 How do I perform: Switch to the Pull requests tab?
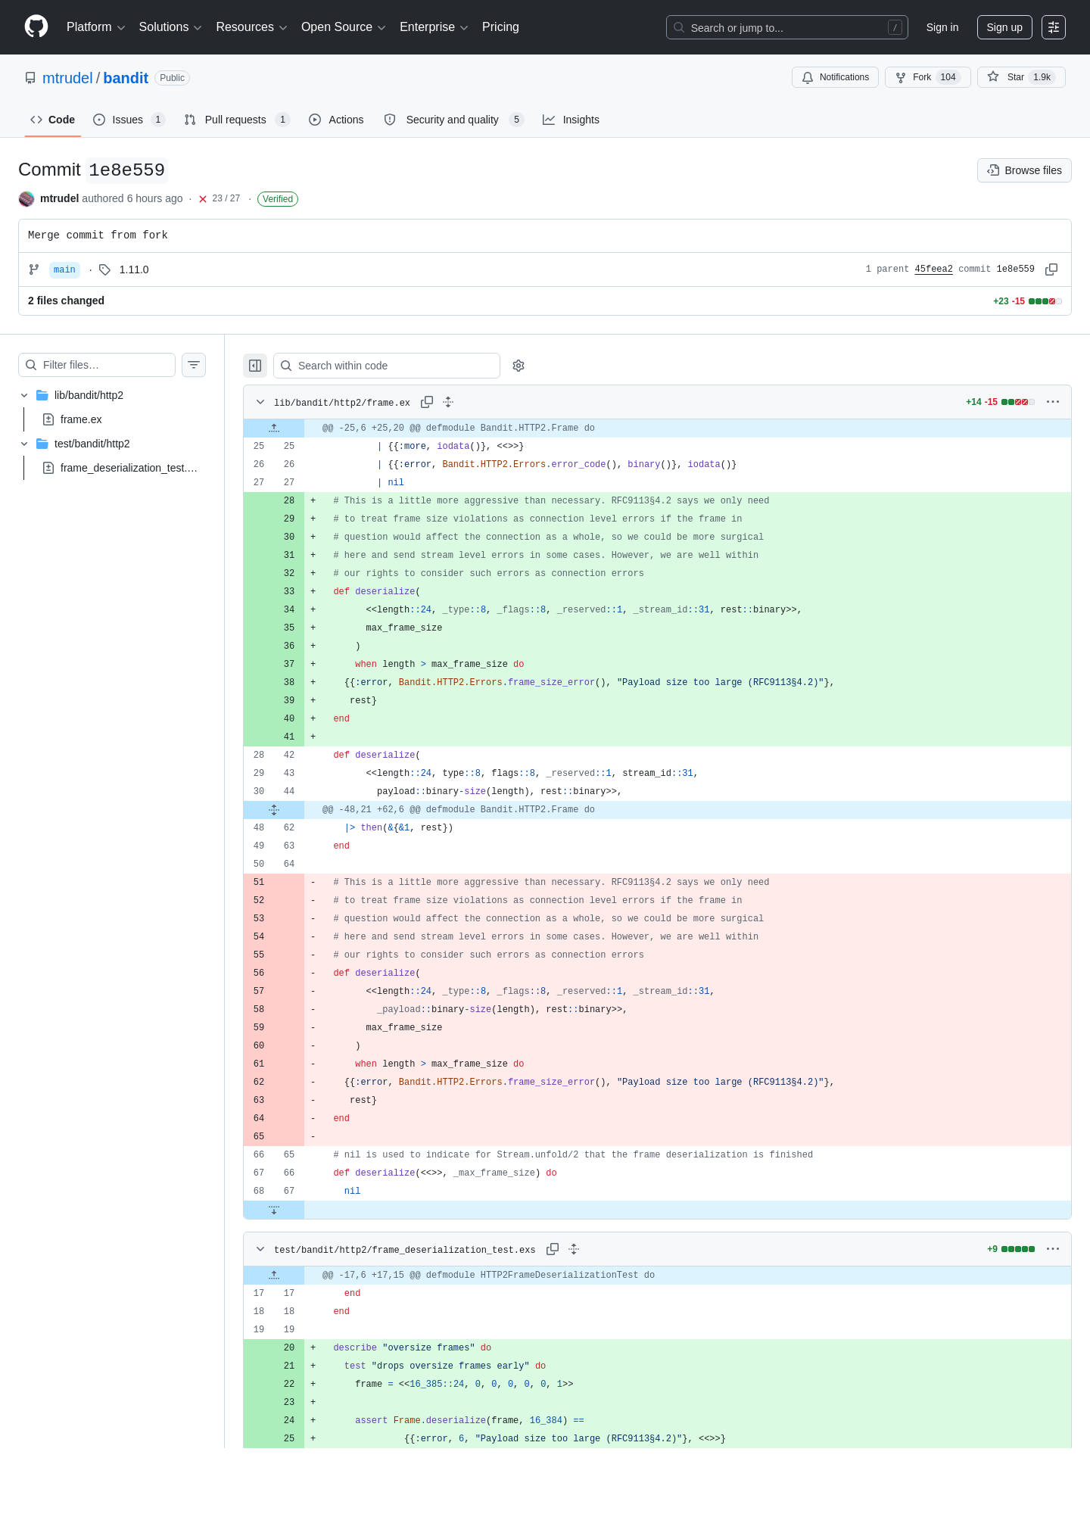point(237,120)
